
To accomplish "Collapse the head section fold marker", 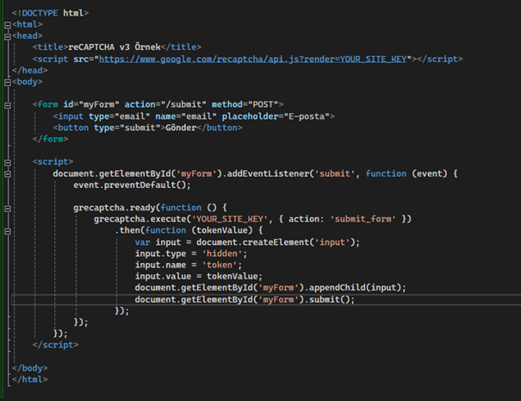I will click(x=8, y=36).
